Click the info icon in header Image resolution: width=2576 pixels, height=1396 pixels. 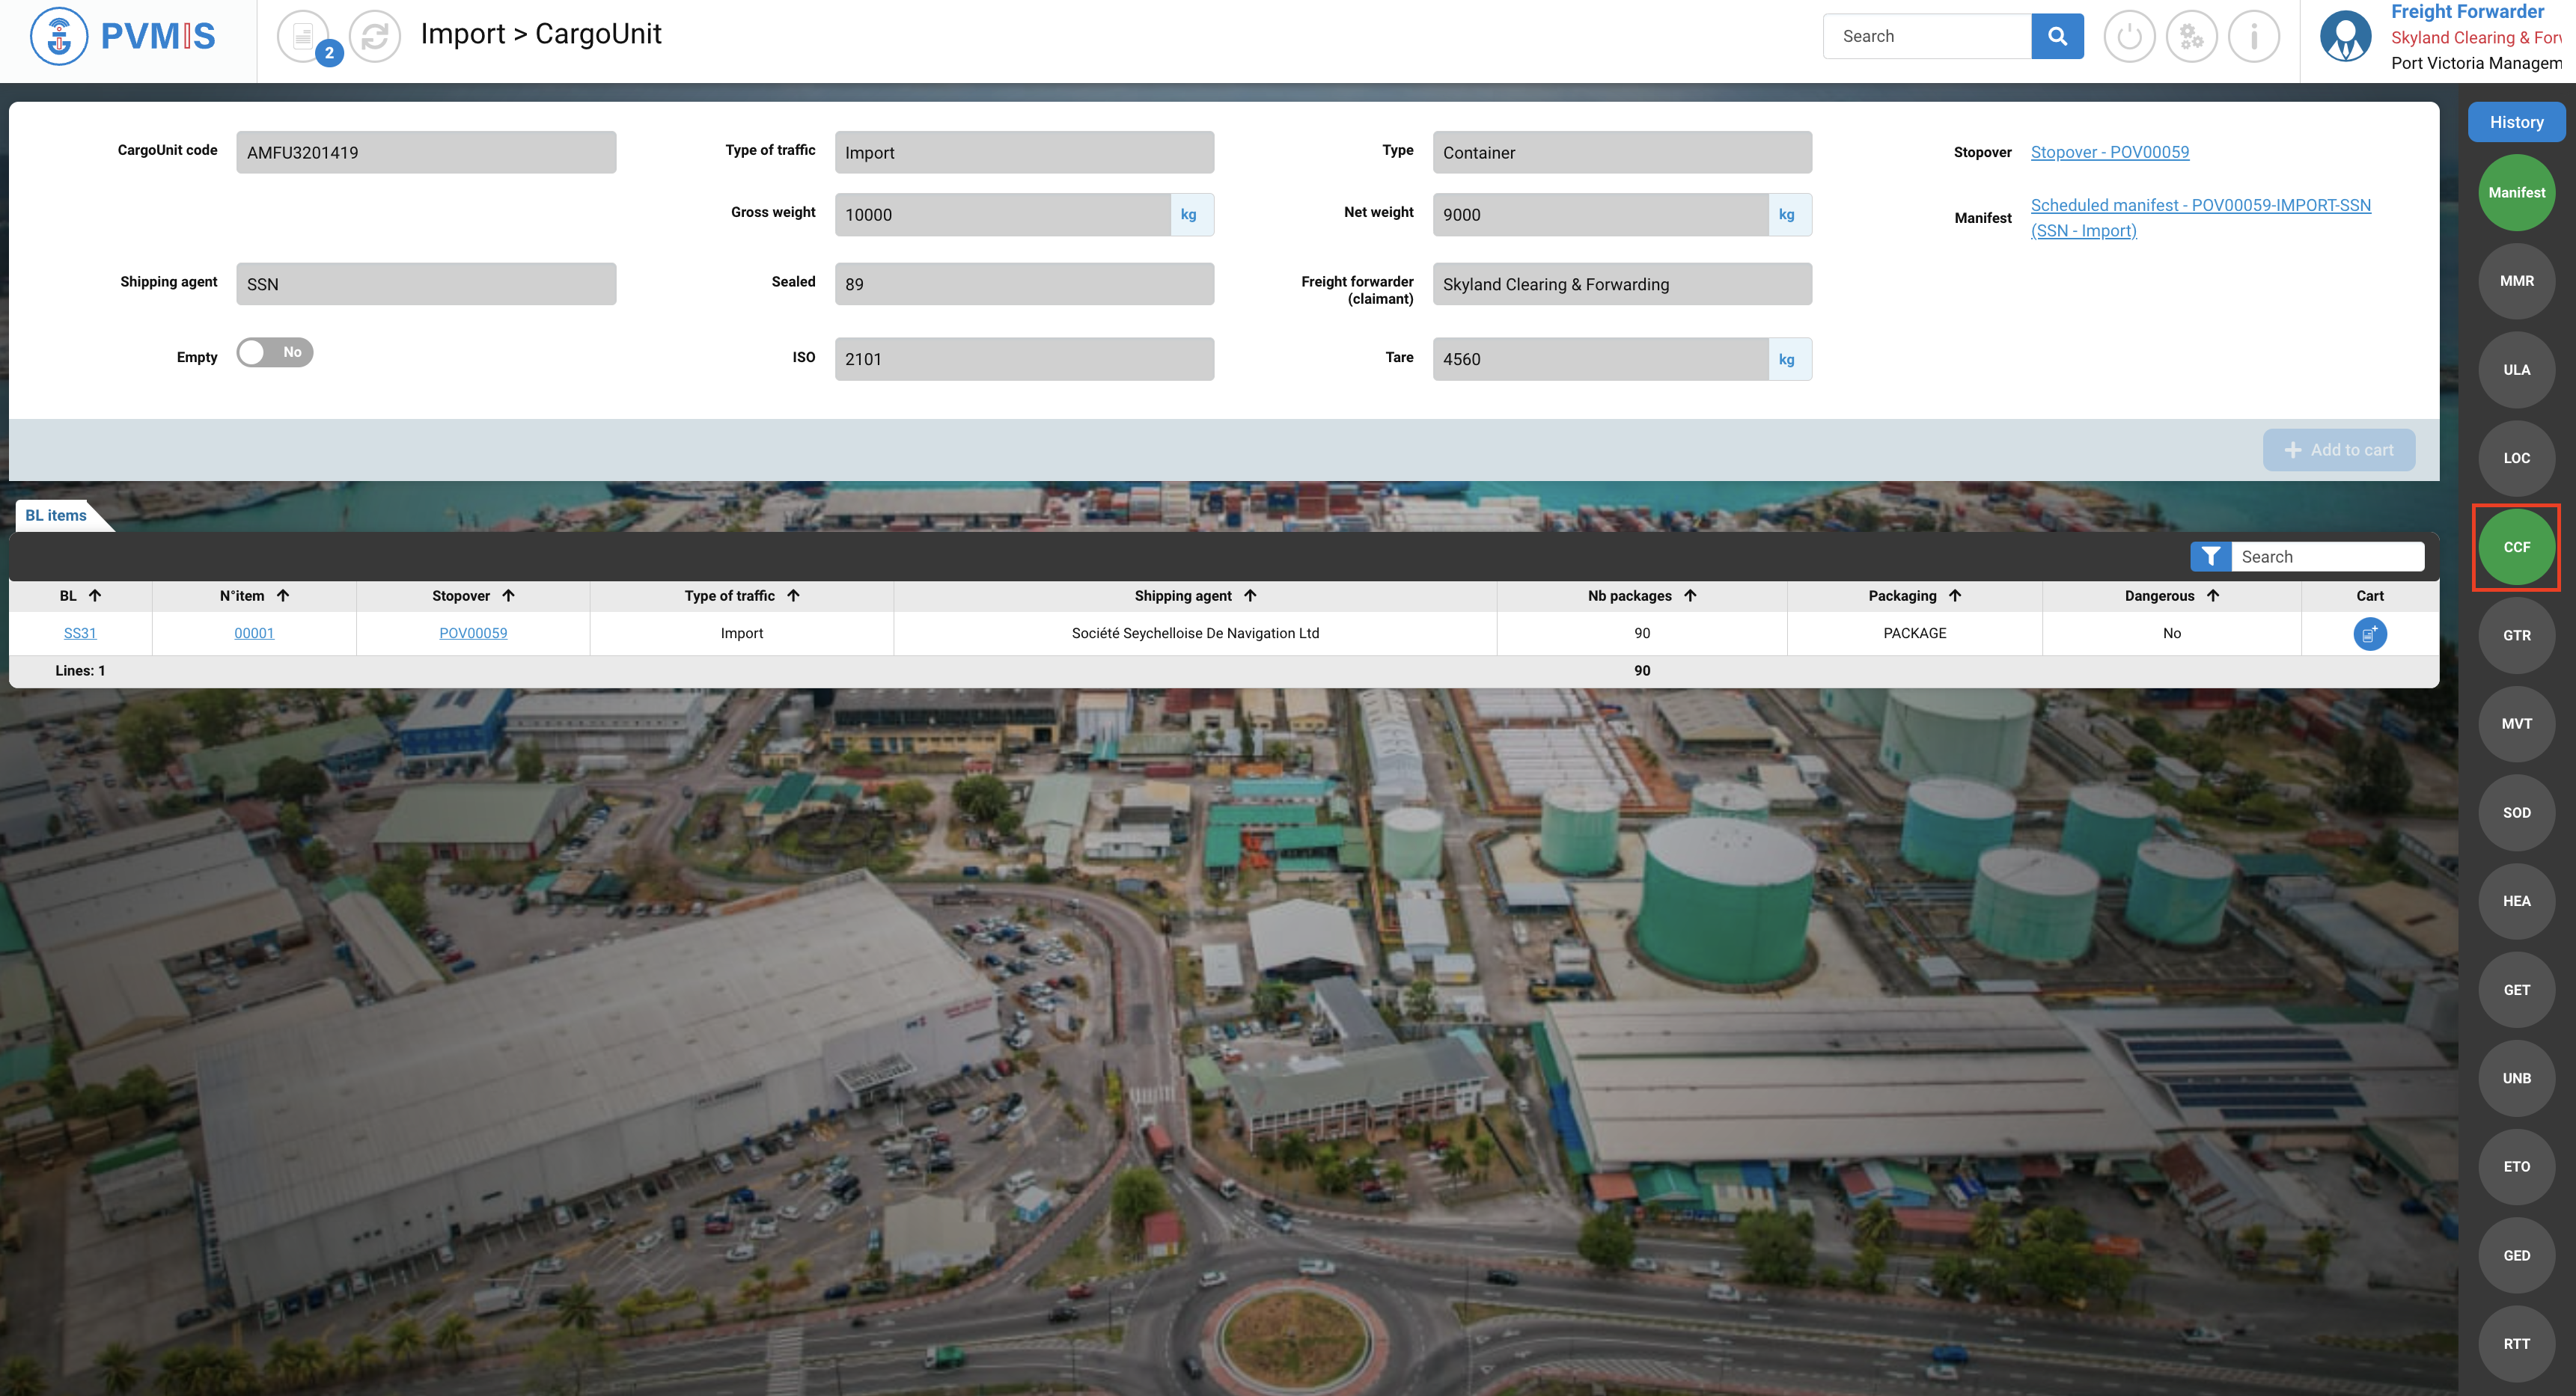(2253, 36)
